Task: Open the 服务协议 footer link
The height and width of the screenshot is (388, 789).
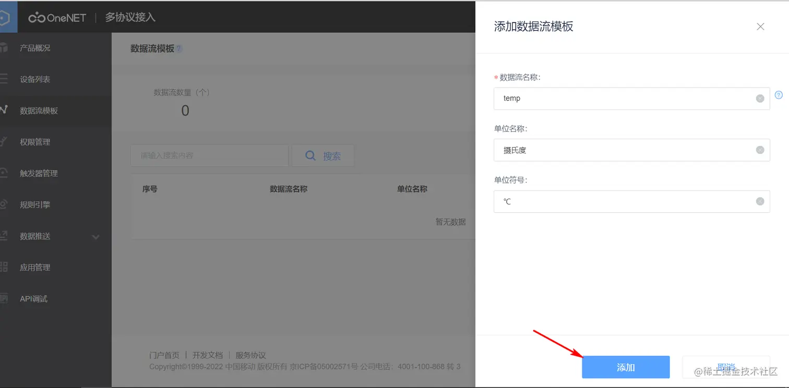Action: [250, 355]
